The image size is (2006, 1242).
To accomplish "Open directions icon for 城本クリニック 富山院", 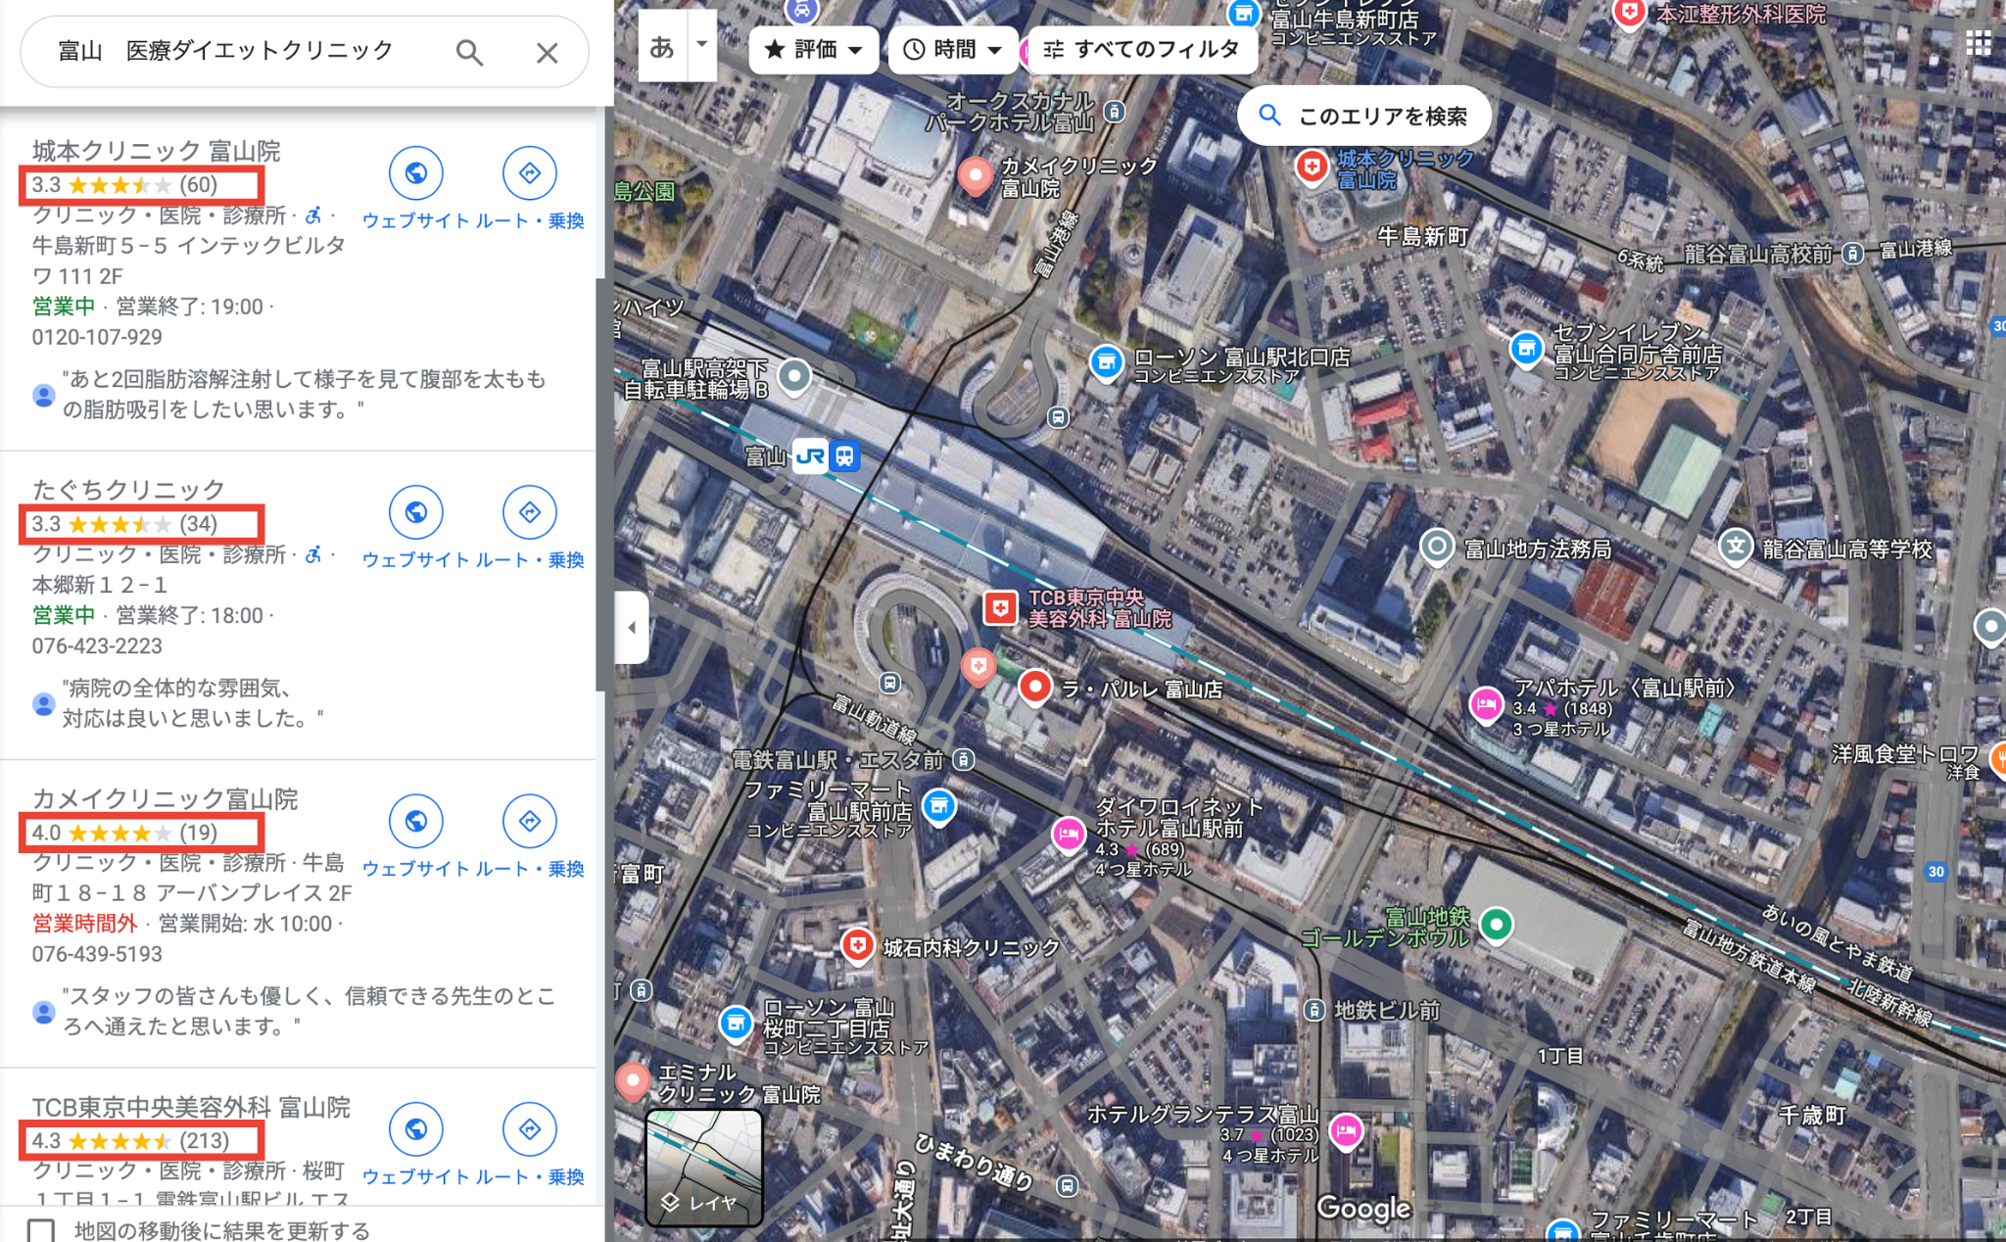I will pos(530,173).
